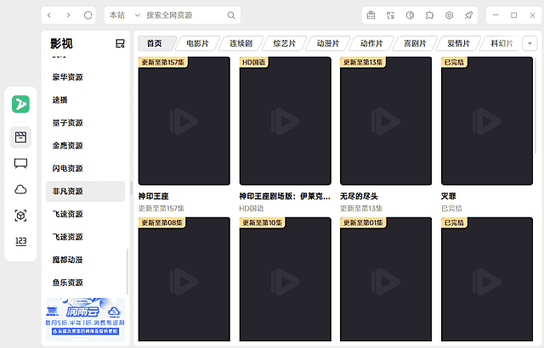Switch to the 首页 tab
Screen dimensions: 544x348
[155, 43]
